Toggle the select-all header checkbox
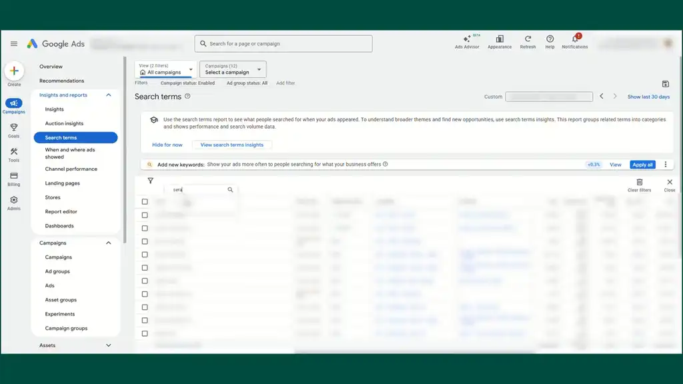 [x=145, y=201]
